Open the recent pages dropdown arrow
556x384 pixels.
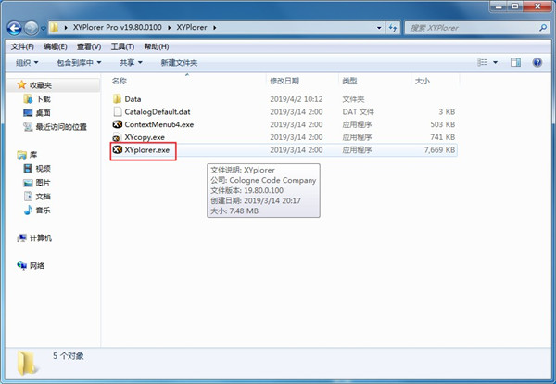point(44,28)
